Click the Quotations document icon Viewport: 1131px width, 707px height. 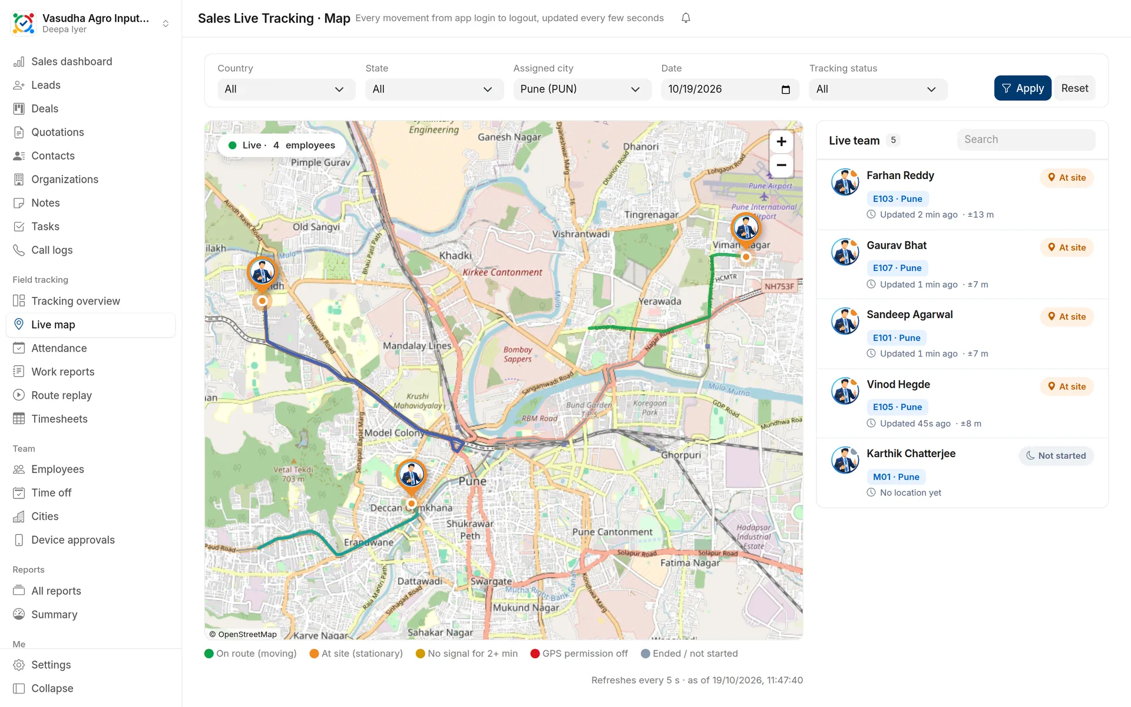pyautogui.click(x=19, y=133)
